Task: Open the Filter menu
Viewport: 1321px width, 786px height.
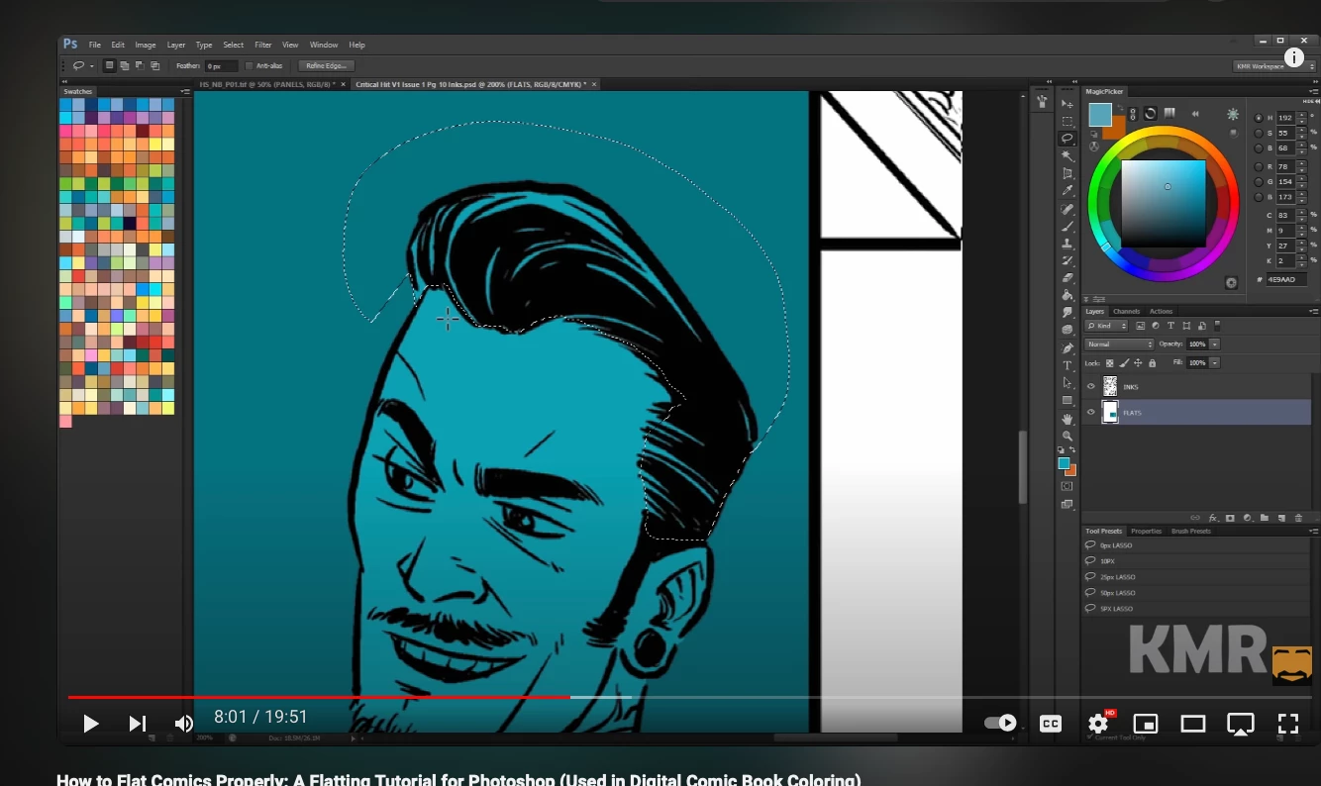Action: pyautogui.click(x=262, y=45)
